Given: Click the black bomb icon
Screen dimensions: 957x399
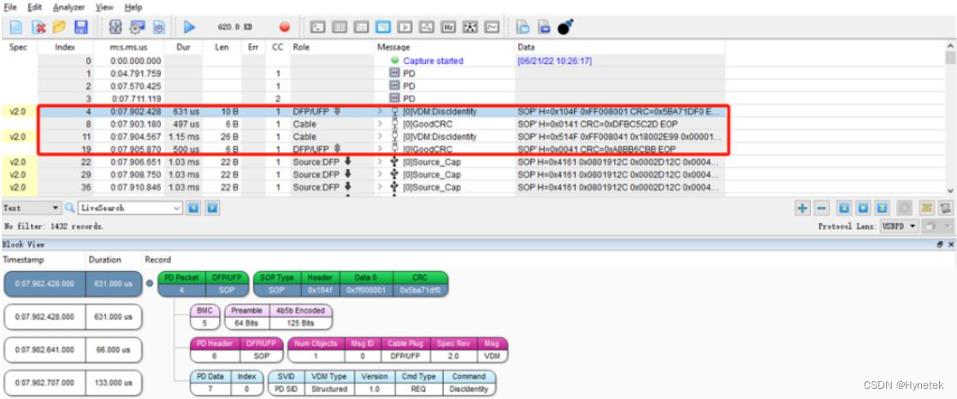Looking at the screenshot, I should 566,26.
